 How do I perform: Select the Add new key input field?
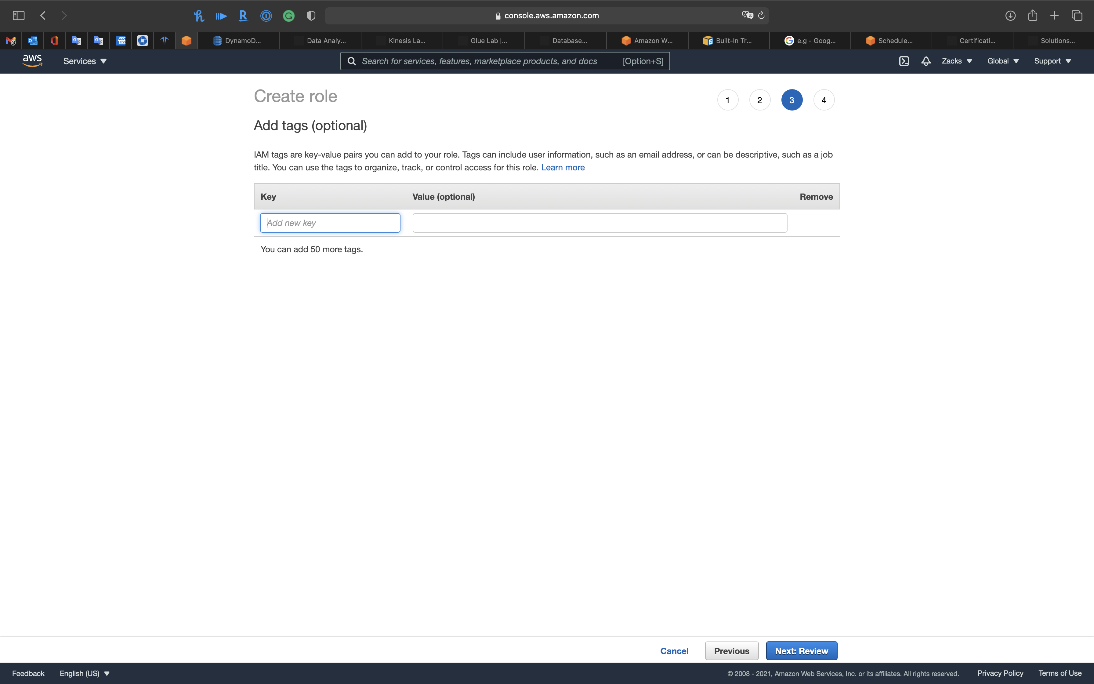[x=330, y=222]
